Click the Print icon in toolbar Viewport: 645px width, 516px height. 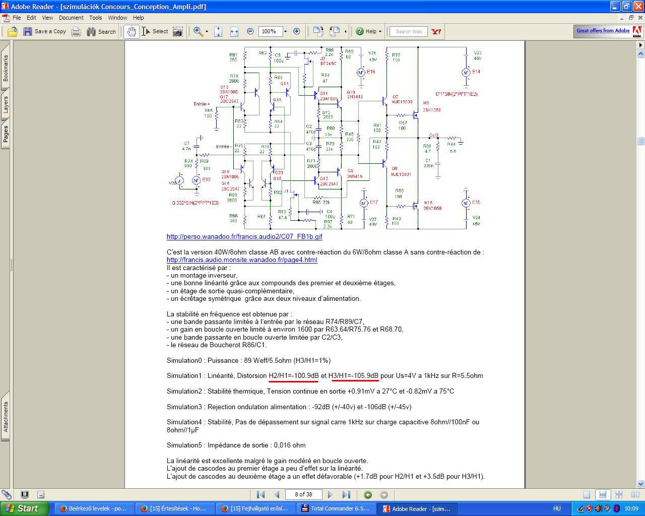(76, 31)
